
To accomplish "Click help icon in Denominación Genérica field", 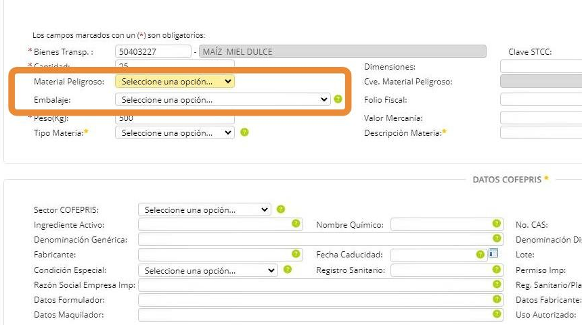I will click(497, 239).
